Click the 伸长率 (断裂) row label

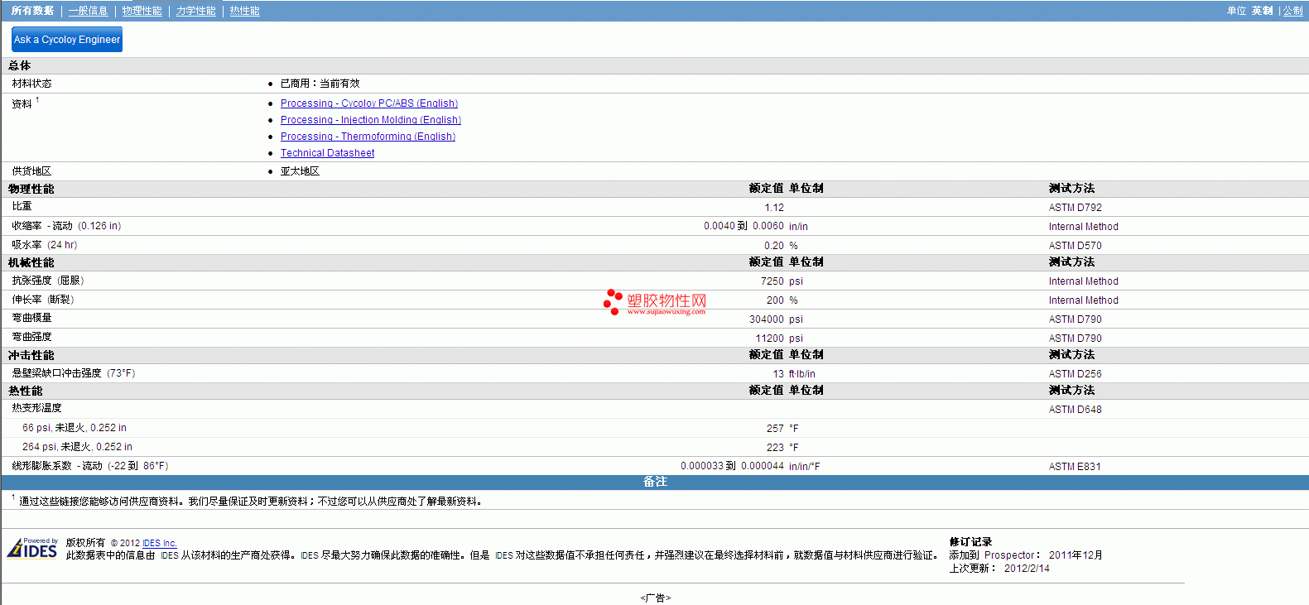click(43, 300)
